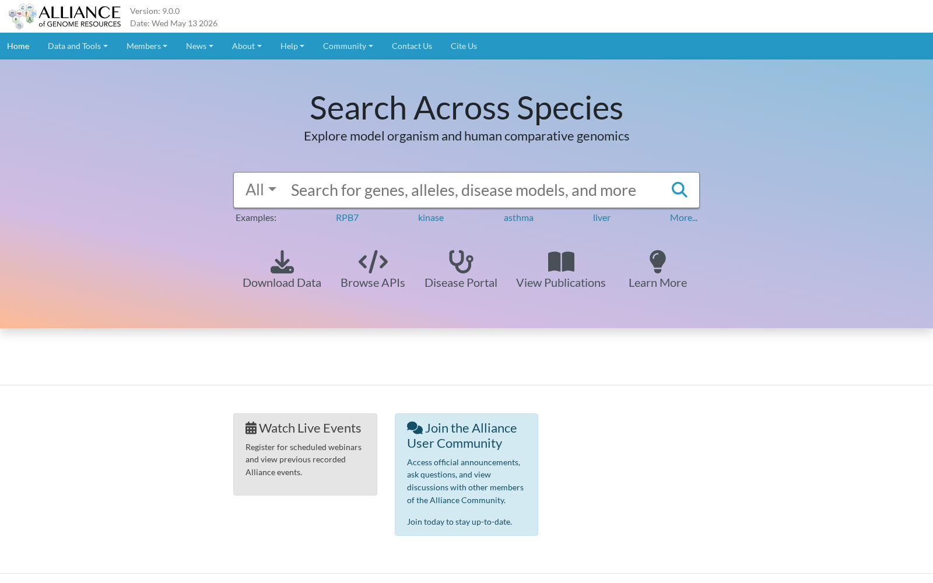Viewport: 933px width, 583px height.
Task: Click the 'Version: 9.0.0' text
Action: pos(155,11)
